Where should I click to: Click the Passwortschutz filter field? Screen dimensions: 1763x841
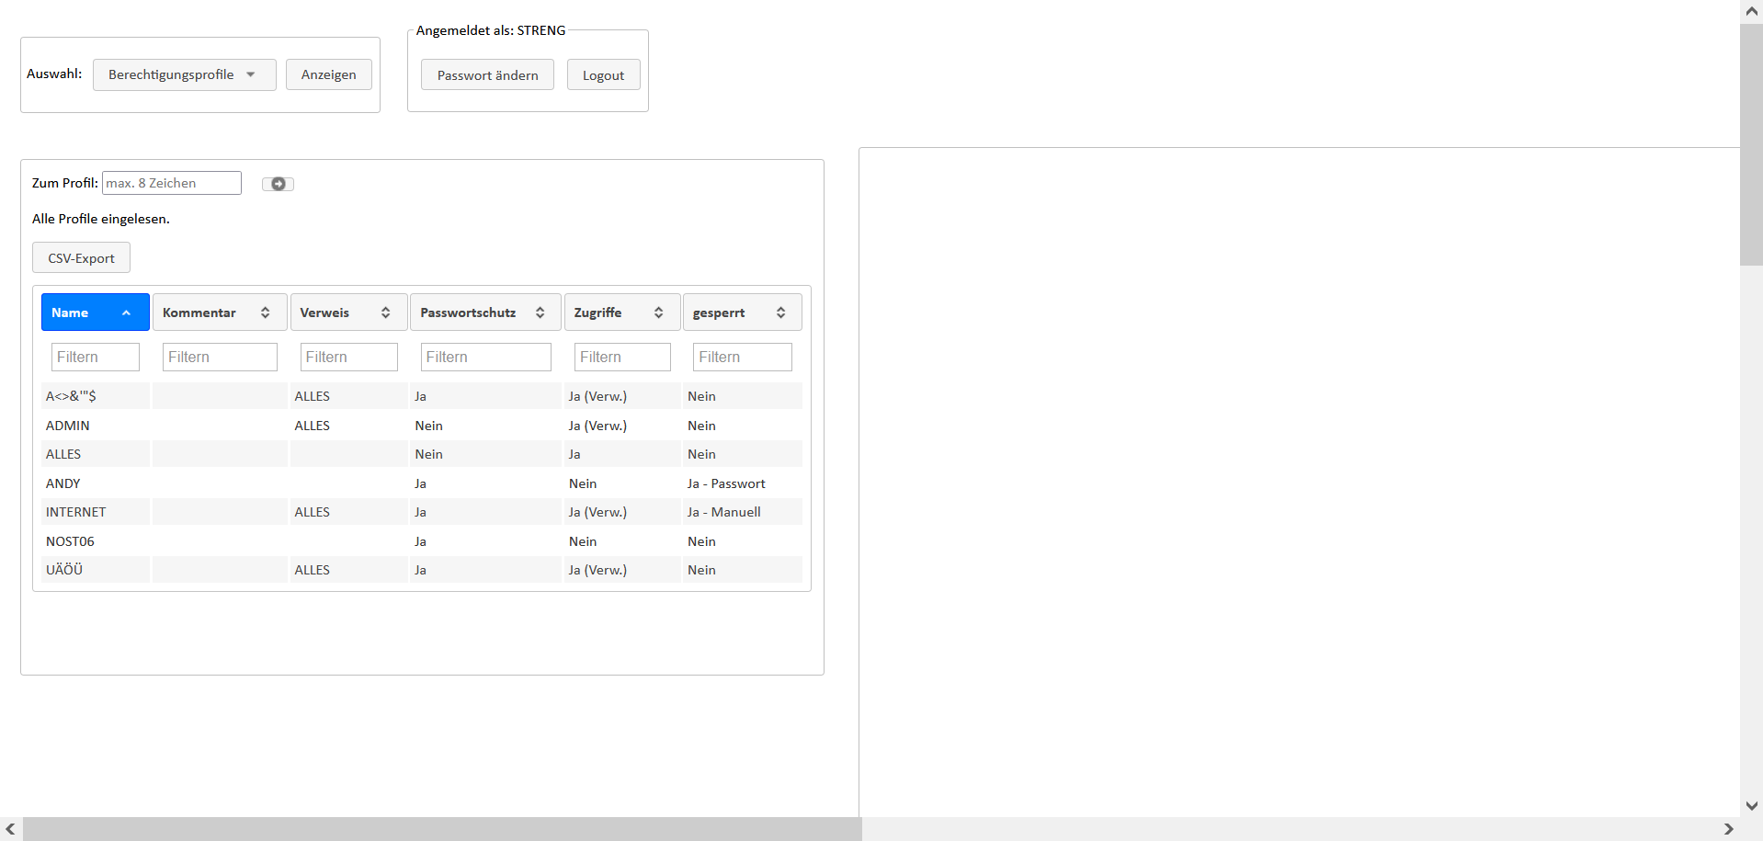485,357
